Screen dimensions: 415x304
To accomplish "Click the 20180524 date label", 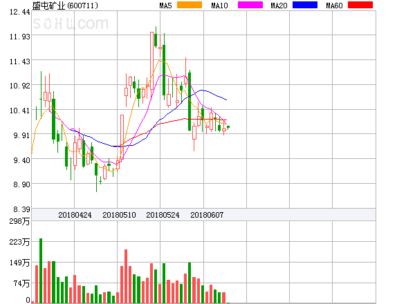I will click(x=163, y=215).
